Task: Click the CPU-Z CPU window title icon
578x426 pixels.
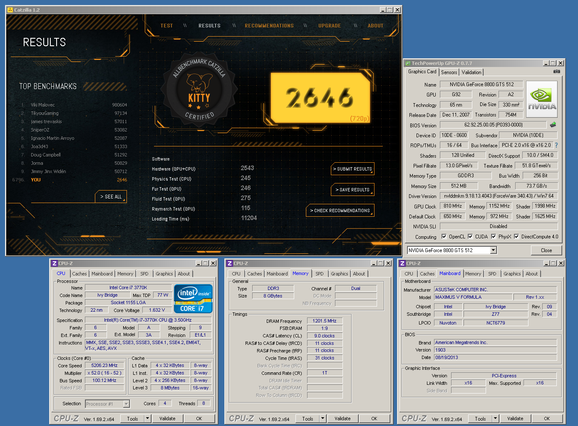Action: (54, 263)
